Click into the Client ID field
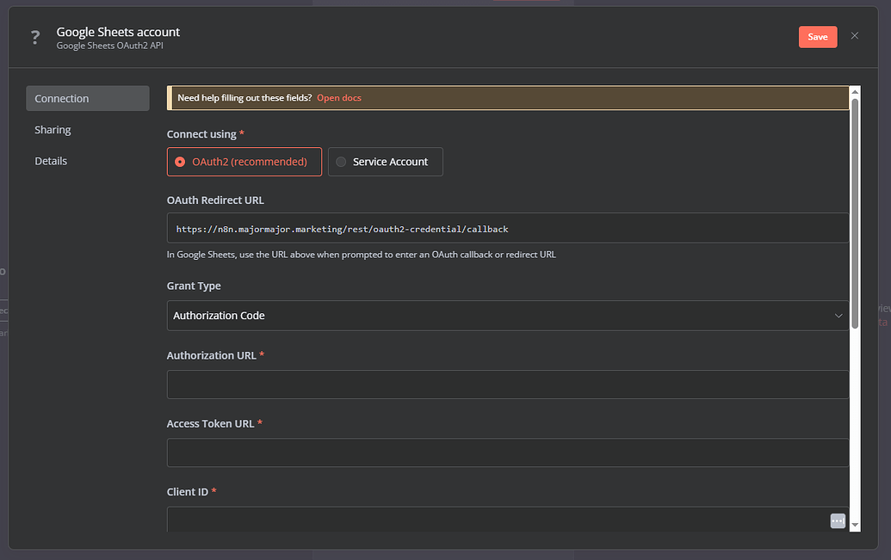 [495, 520]
